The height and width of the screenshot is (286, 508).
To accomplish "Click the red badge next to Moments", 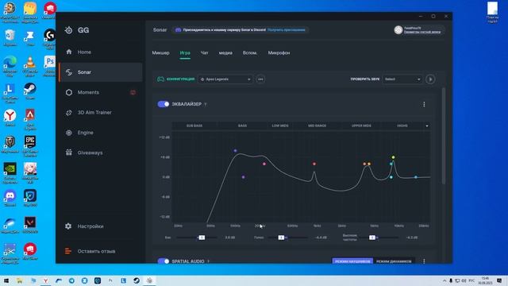I will pyautogui.click(x=133, y=92).
